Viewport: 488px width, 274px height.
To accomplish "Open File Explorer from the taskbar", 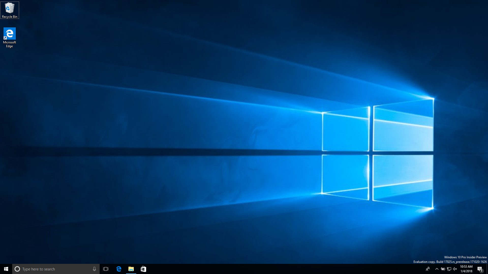I will (131, 269).
